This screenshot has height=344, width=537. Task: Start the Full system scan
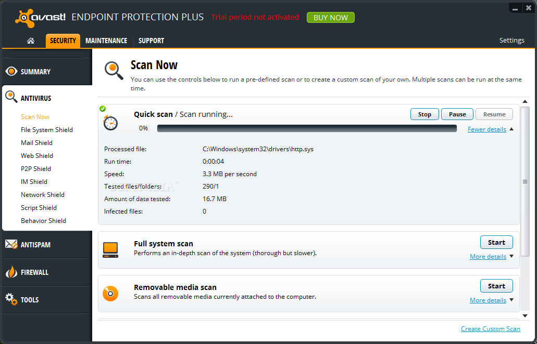coord(496,242)
